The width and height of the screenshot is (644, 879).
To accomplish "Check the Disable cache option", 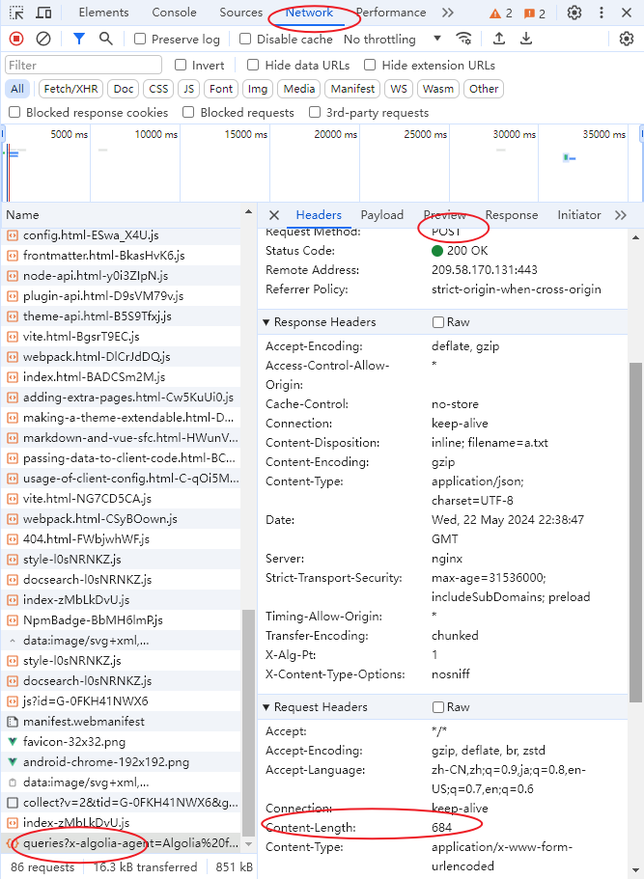I will coord(245,40).
